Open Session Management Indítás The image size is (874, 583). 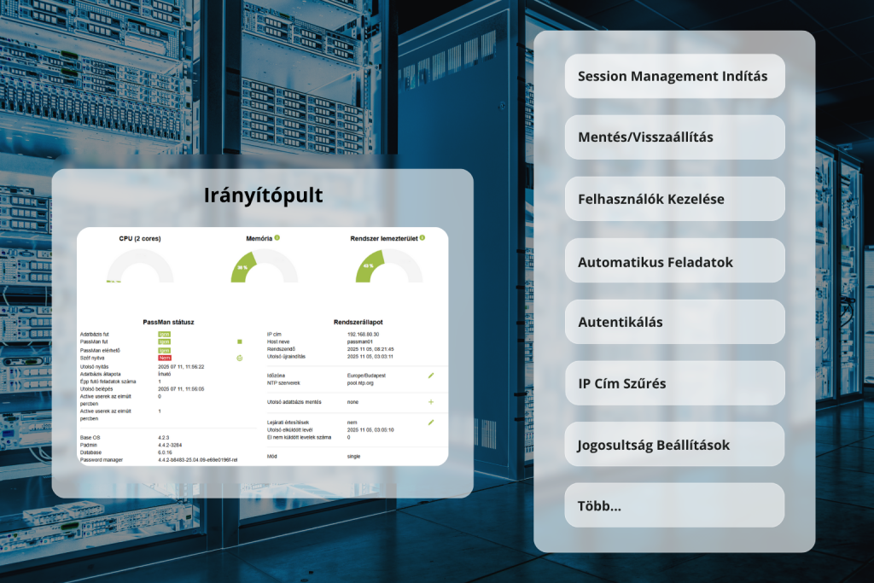tap(674, 76)
